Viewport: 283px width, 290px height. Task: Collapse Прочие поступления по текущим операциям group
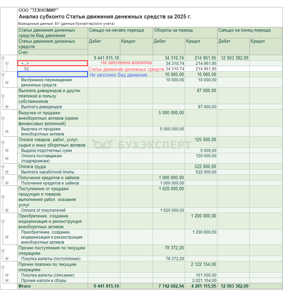click(x=3, y=250)
